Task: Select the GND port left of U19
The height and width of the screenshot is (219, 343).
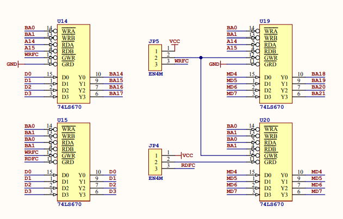Action: [x=214, y=64]
